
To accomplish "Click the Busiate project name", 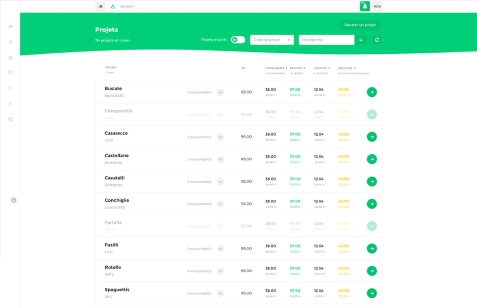I will point(113,88).
